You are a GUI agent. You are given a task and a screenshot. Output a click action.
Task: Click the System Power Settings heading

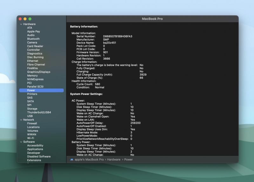(86, 94)
